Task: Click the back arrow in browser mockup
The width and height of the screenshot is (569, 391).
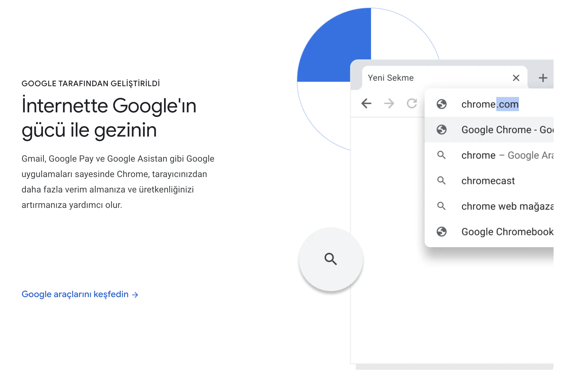Action: coord(366,104)
